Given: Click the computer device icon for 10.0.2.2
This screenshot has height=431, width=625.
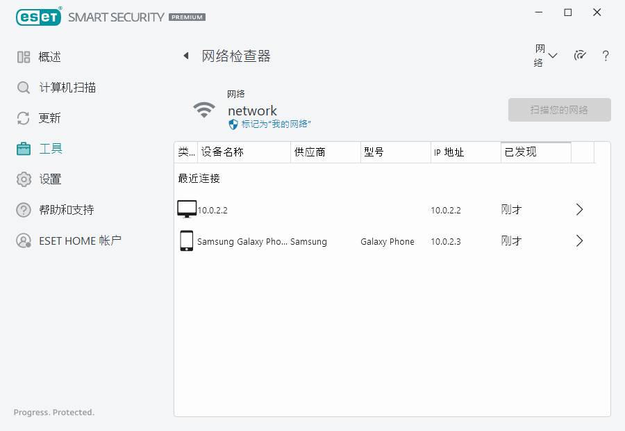Looking at the screenshot, I should pyautogui.click(x=187, y=209).
